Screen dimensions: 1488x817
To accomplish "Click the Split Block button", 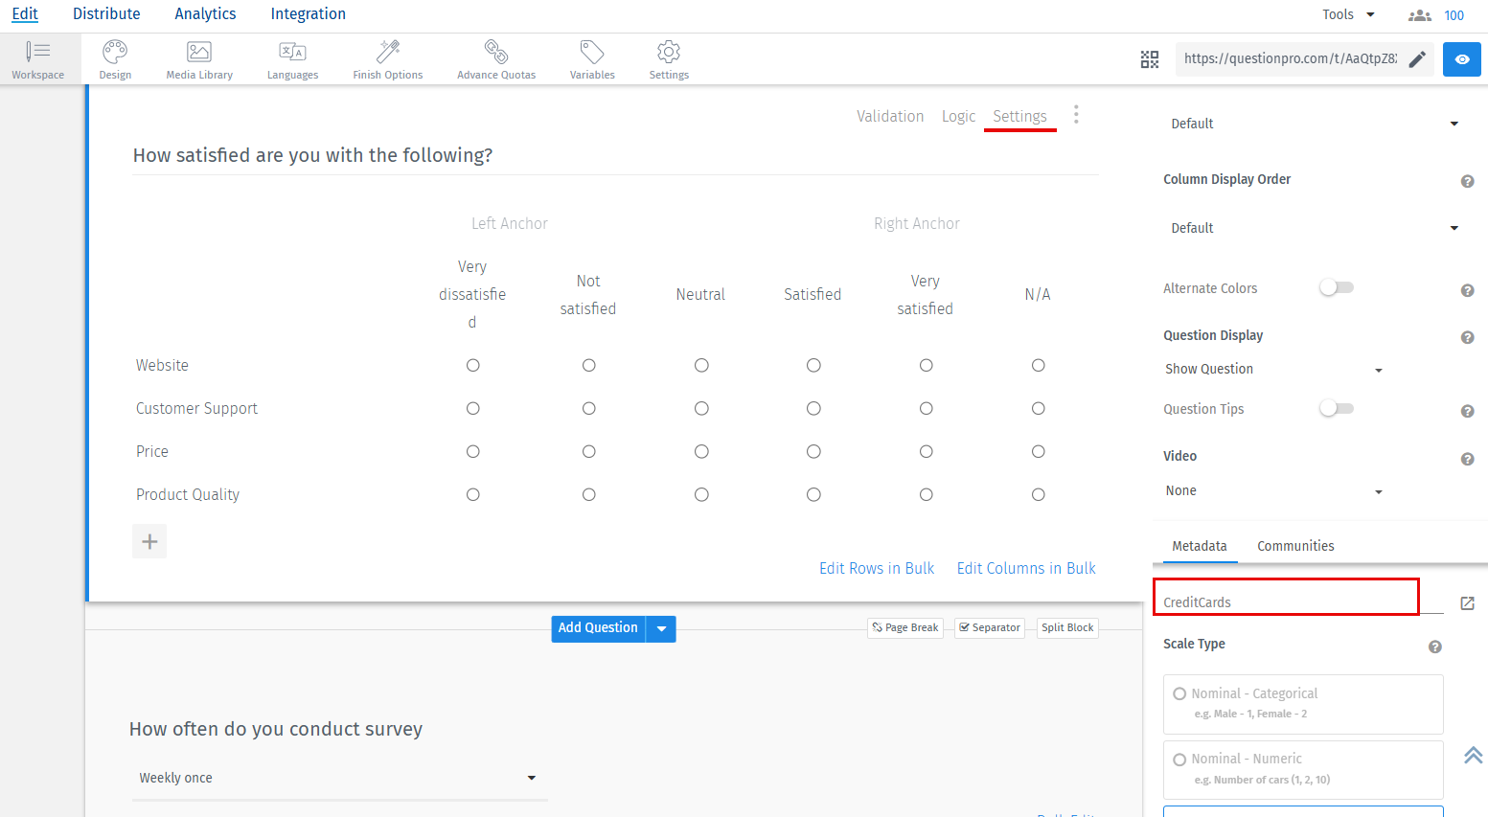I will tap(1066, 627).
